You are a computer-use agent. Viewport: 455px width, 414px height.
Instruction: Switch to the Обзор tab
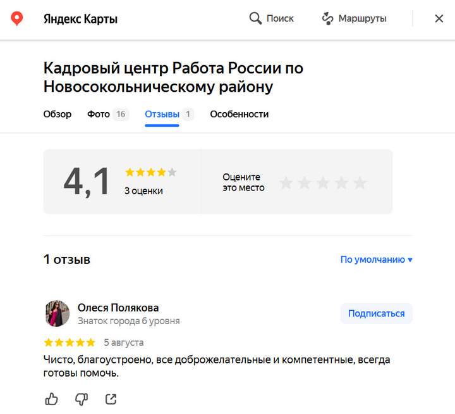(x=58, y=115)
